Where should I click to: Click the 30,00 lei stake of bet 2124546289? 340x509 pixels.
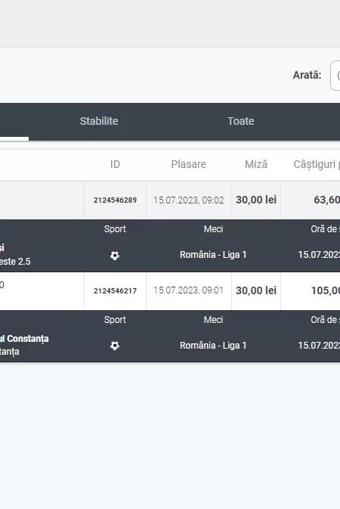point(256,200)
